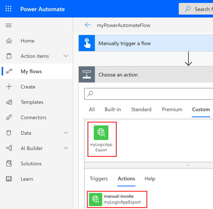Open the Manually trigger a flow card

[146, 43]
